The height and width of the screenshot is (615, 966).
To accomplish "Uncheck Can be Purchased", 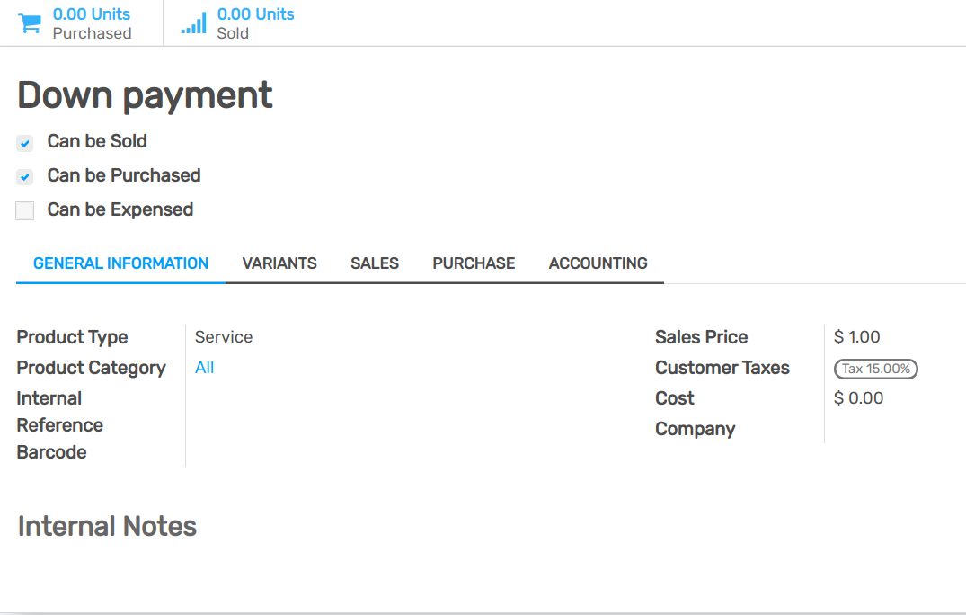I will (24, 176).
